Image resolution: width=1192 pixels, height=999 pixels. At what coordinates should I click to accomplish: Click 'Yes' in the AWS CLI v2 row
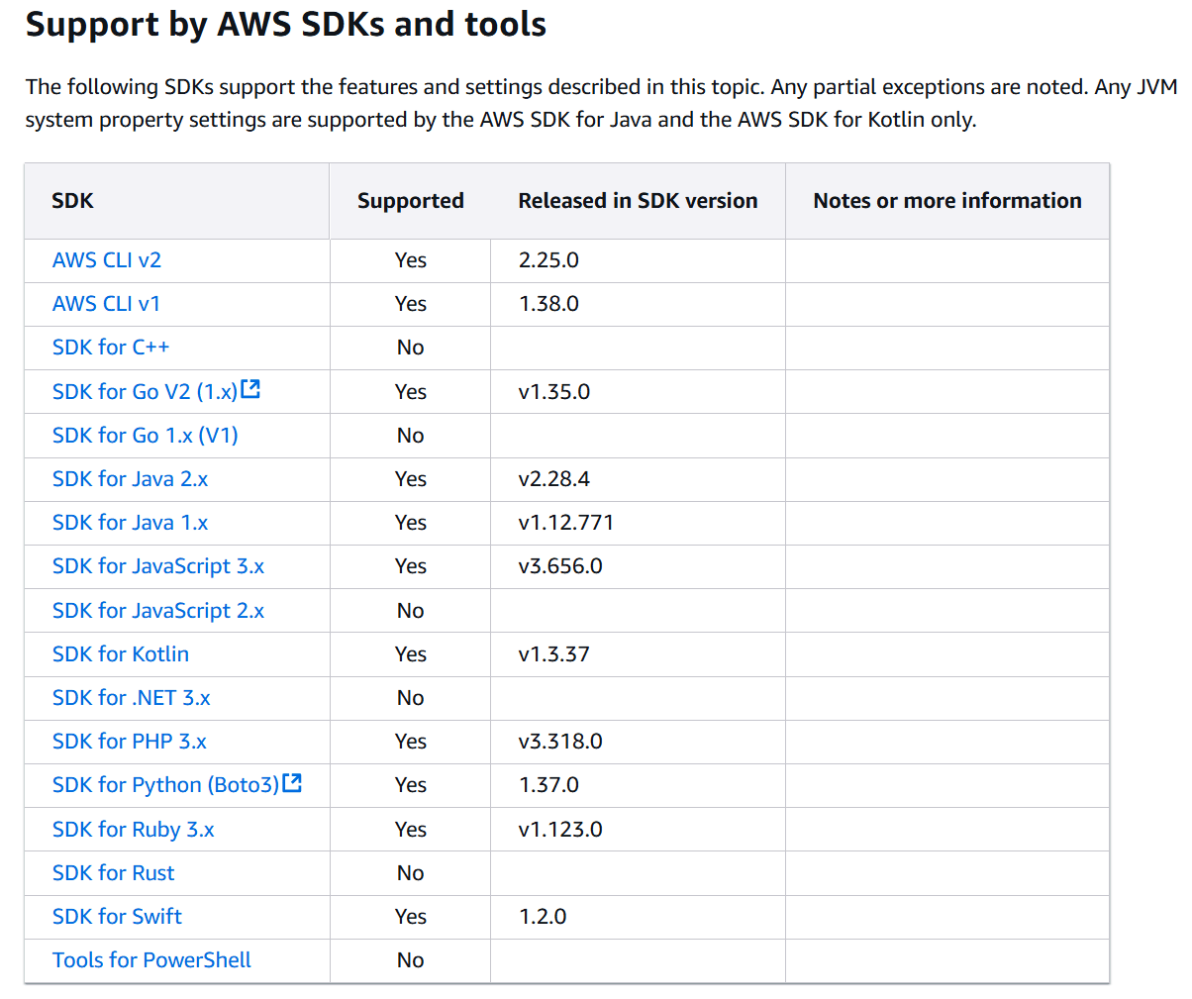click(x=410, y=260)
